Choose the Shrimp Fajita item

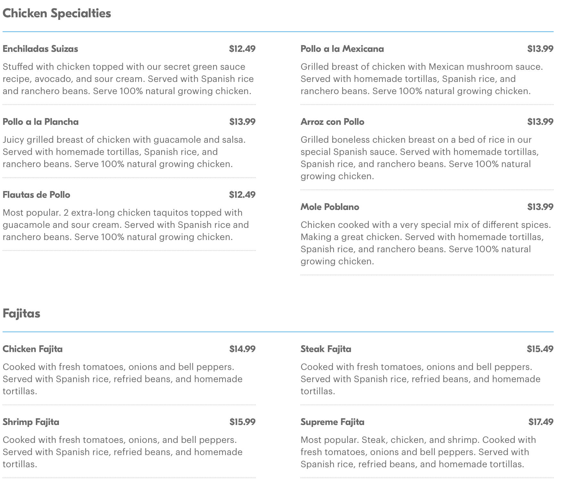pyautogui.click(x=31, y=422)
